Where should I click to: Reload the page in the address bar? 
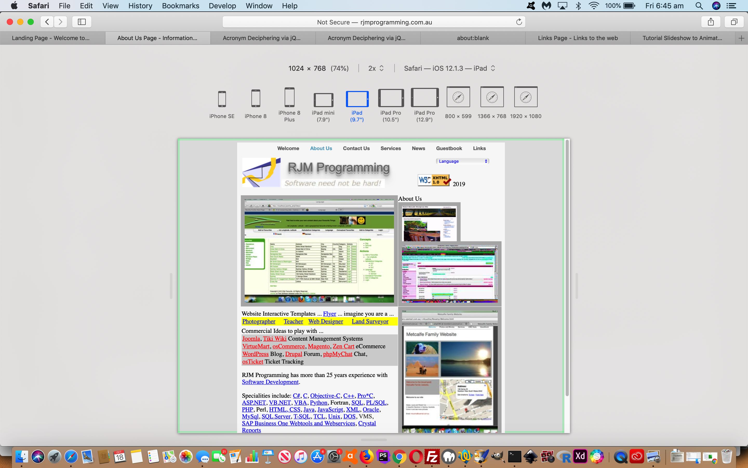click(519, 22)
